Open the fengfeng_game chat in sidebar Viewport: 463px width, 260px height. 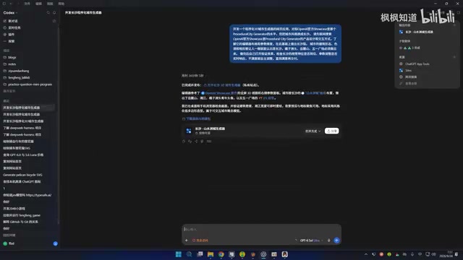[x=22, y=215]
